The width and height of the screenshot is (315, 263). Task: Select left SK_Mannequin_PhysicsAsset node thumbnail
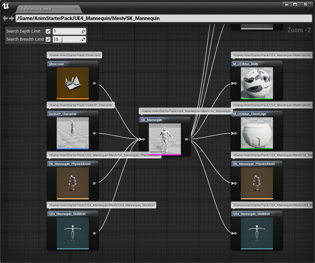[x=73, y=183]
